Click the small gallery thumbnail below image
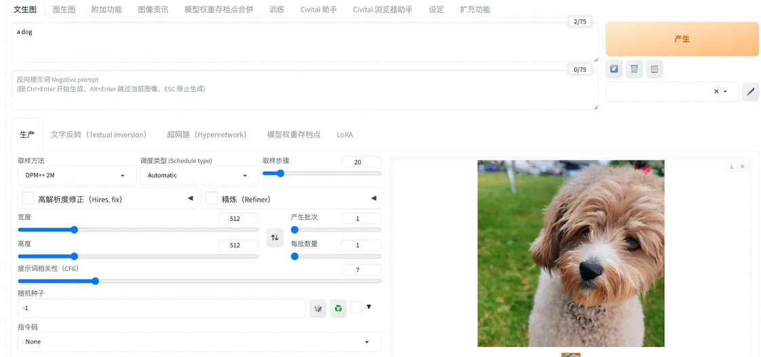Image resolution: width=761 pixels, height=357 pixels. click(x=571, y=354)
